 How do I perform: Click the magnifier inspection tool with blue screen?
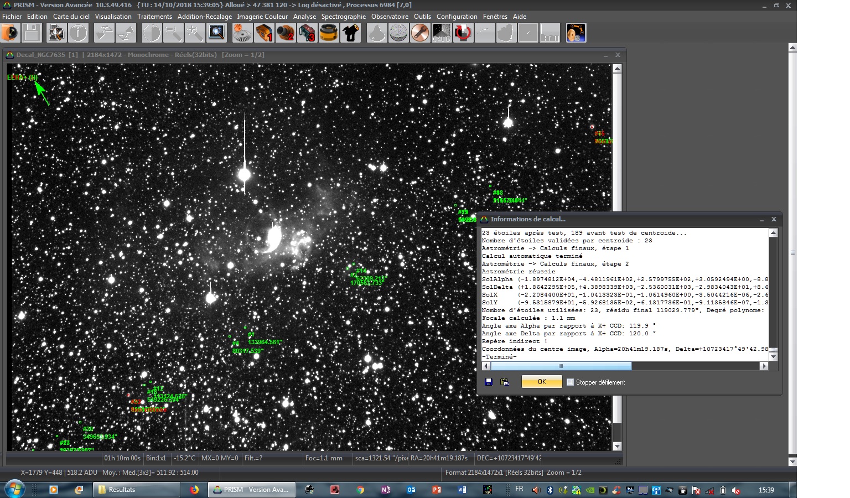(x=216, y=33)
